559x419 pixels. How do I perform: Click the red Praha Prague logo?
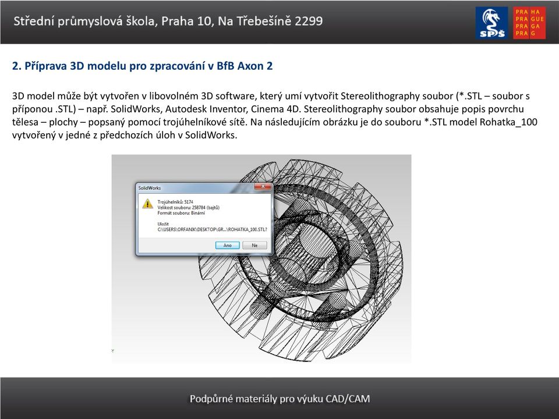[529, 23]
